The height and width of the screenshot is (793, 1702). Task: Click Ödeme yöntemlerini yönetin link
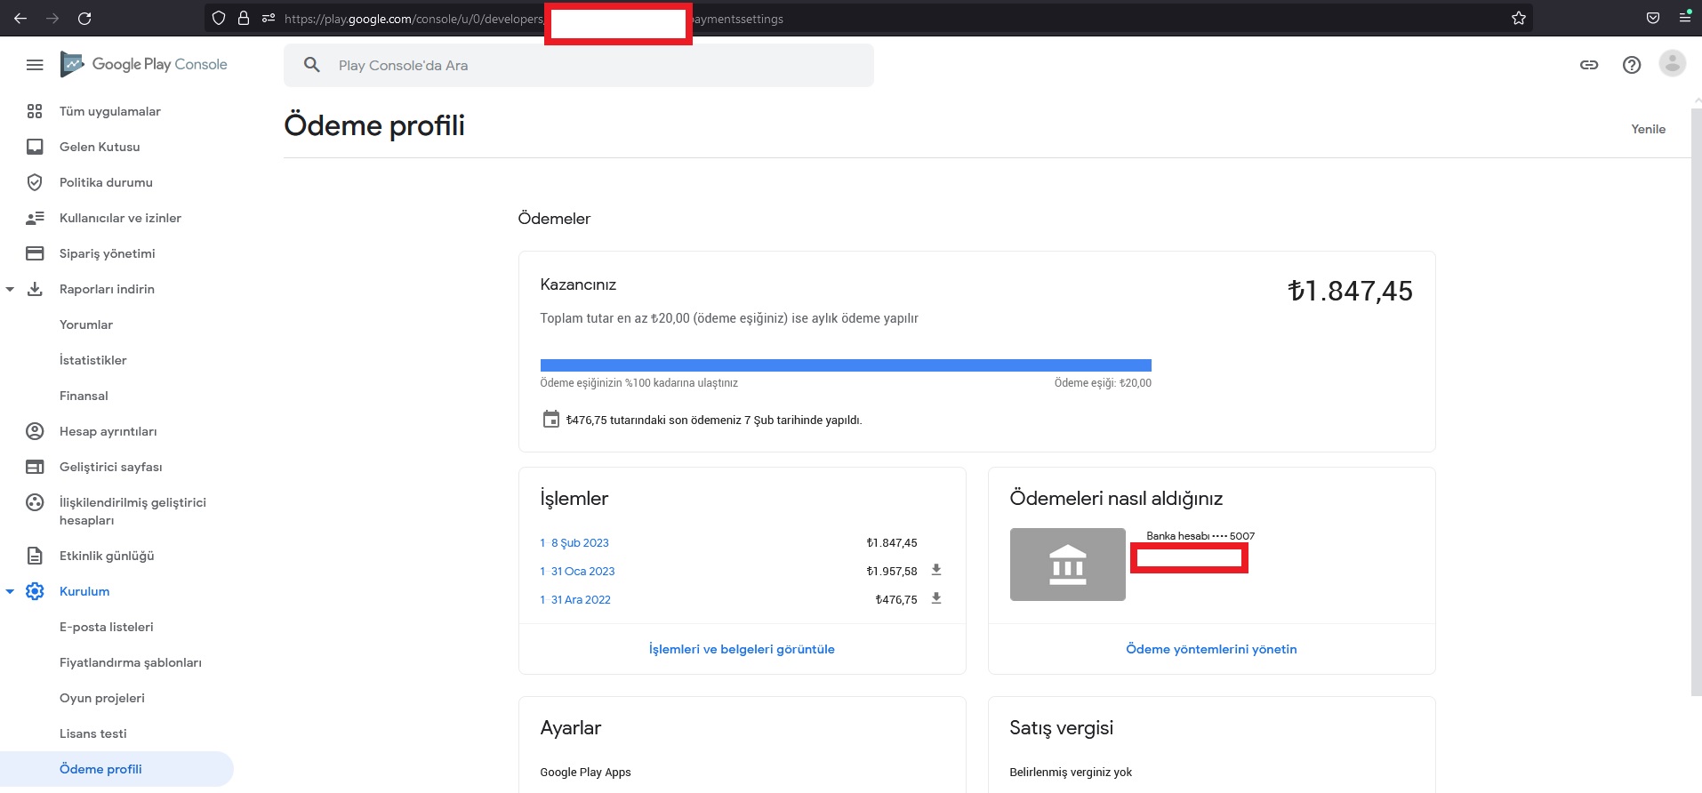click(1211, 649)
